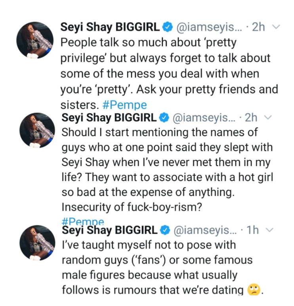The height and width of the screenshot is (306, 294).
Task: Open the first tweet's @iamseyis handle
Action: [x=207, y=27]
